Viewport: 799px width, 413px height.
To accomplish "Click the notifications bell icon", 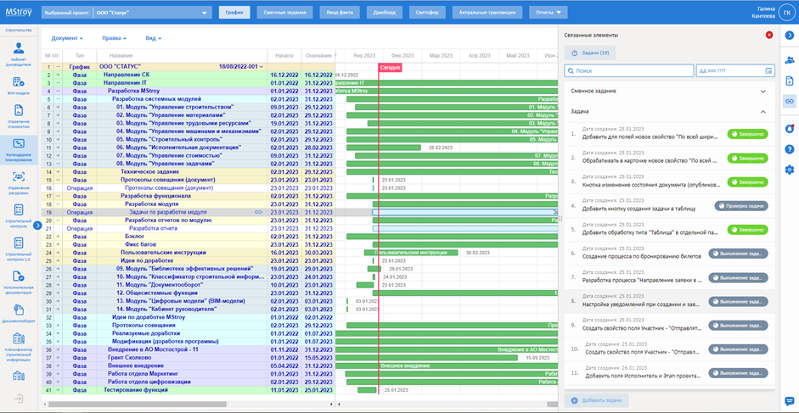I will tap(790, 129).
